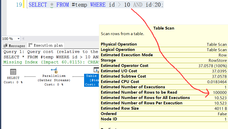
Task: Click line number 19 in the editor margin
Action: (19, 5)
